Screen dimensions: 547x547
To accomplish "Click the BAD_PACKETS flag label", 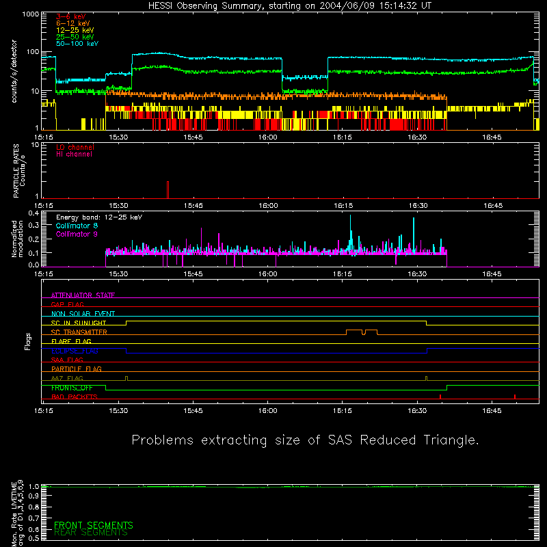I will coord(75,397).
